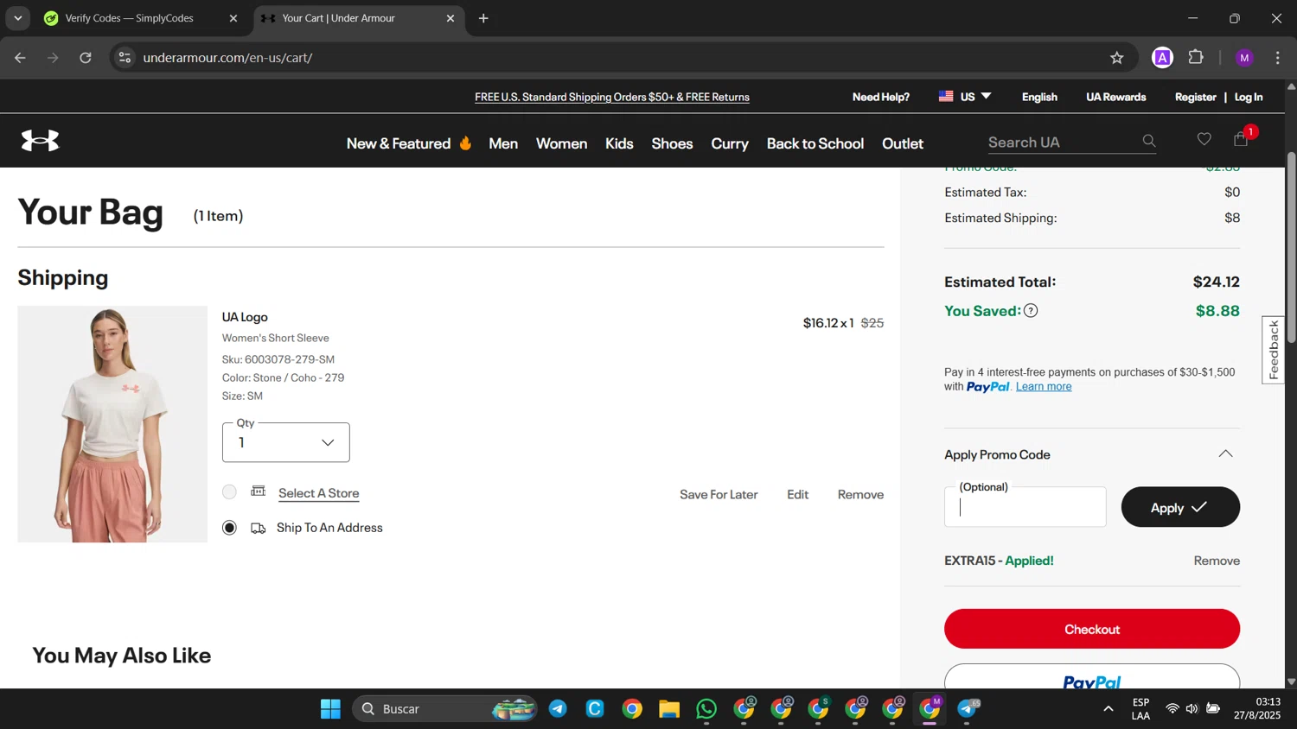The width and height of the screenshot is (1297, 729).
Task: Open free shipping and returns banner link
Action: click(x=612, y=97)
